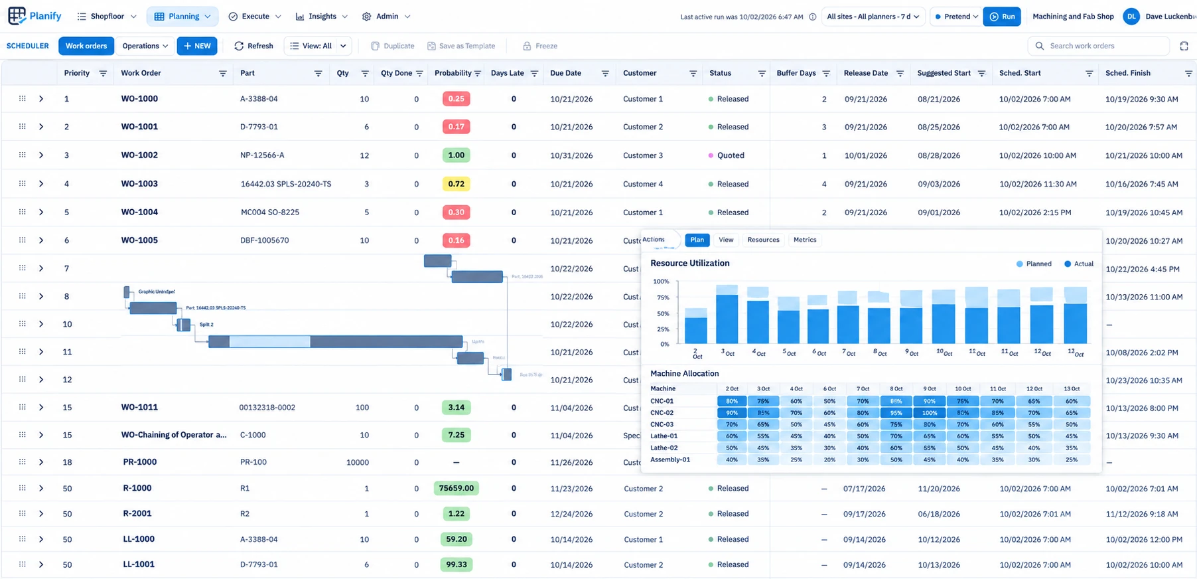Switch to the Resources tab in the popup
This screenshot has height=579, width=1197.
pyautogui.click(x=763, y=240)
